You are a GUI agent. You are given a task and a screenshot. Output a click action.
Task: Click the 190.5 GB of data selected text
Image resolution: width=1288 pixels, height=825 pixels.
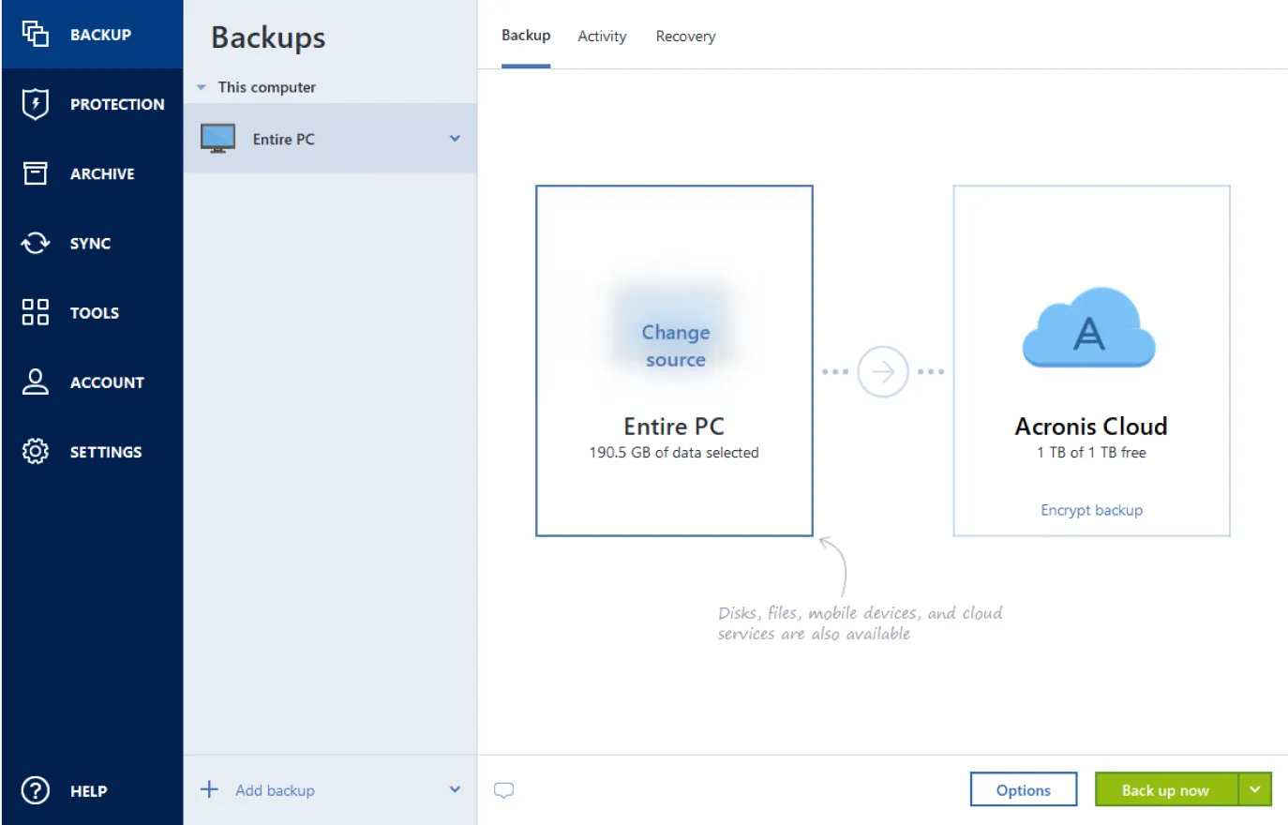click(674, 452)
